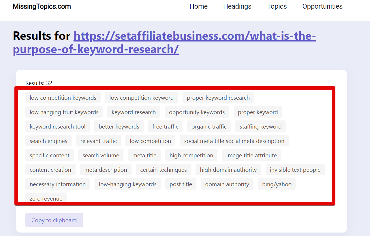
Task: Select the 'low competition keywords' tag
Action: coord(63,98)
